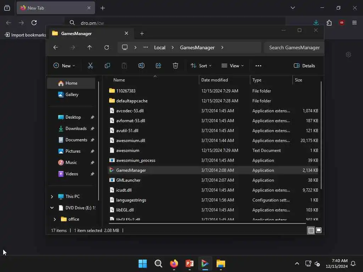Viewport: 363px width, 272px height.
Task: Click the address bar ellipsis for hidden path
Action: tap(146, 47)
